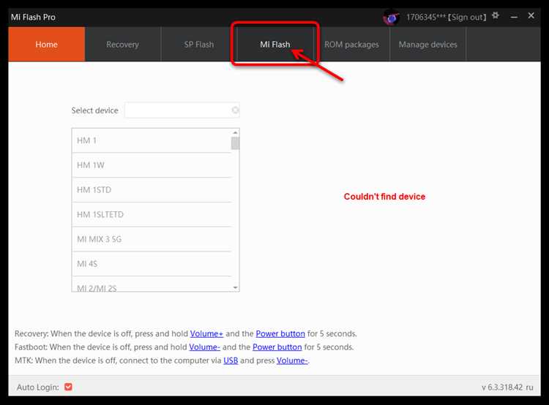This screenshot has width=549, height=405.
Task: Minimize the Mi Flash Pro window
Action: [x=515, y=16]
